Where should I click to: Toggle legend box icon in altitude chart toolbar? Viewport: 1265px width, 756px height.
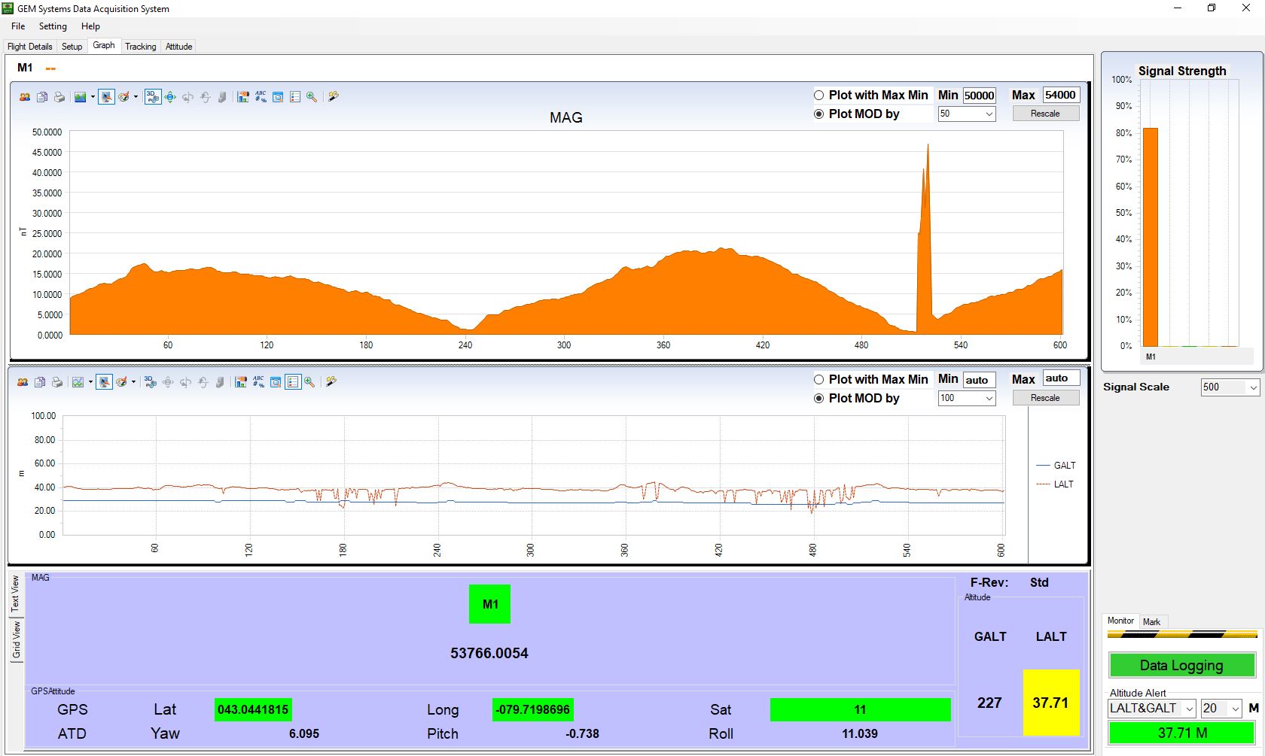293,382
